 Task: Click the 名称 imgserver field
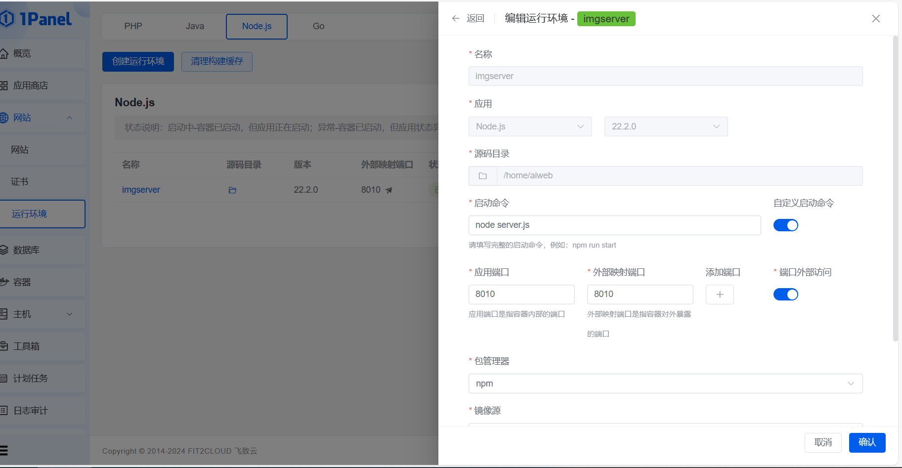[x=665, y=76]
